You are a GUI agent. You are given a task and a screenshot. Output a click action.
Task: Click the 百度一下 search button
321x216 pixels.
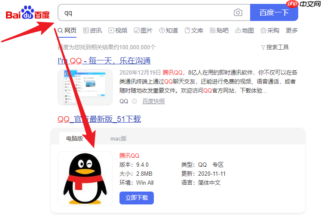coord(274,12)
